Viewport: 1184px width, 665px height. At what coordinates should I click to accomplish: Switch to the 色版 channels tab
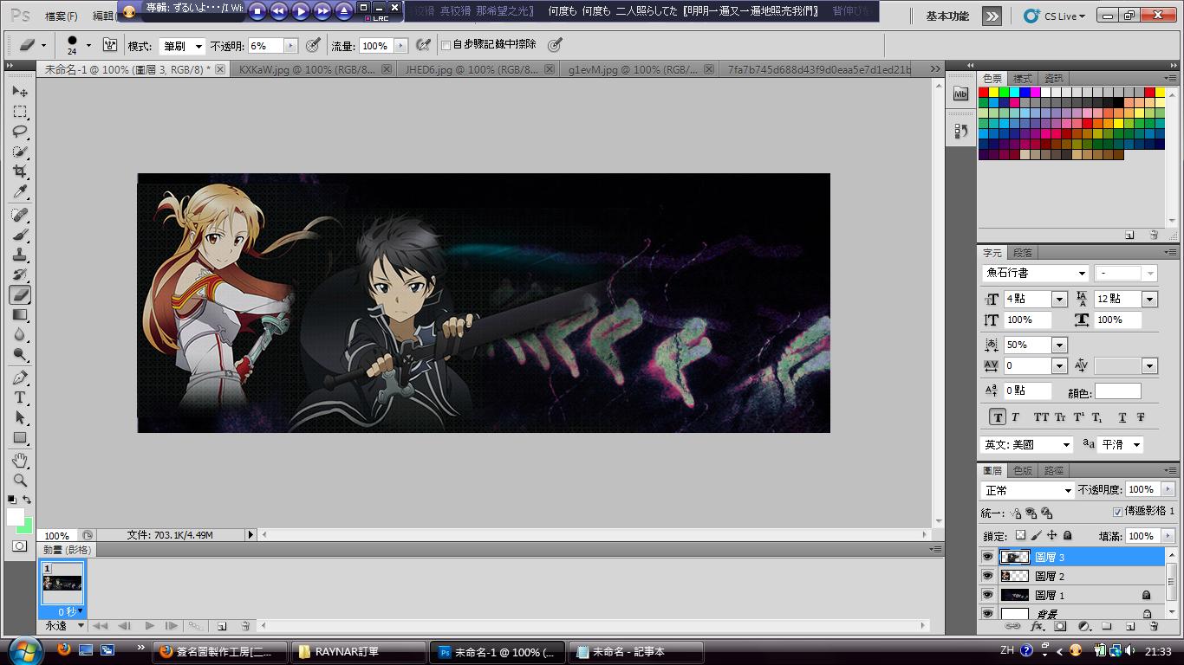(1023, 471)
